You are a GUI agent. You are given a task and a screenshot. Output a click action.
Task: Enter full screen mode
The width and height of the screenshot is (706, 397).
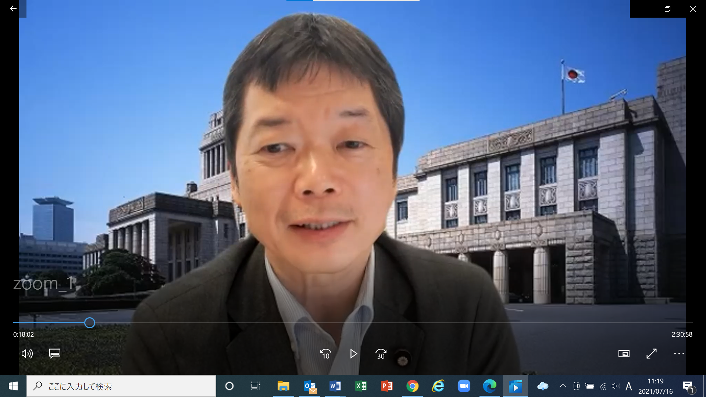point(652,354)
